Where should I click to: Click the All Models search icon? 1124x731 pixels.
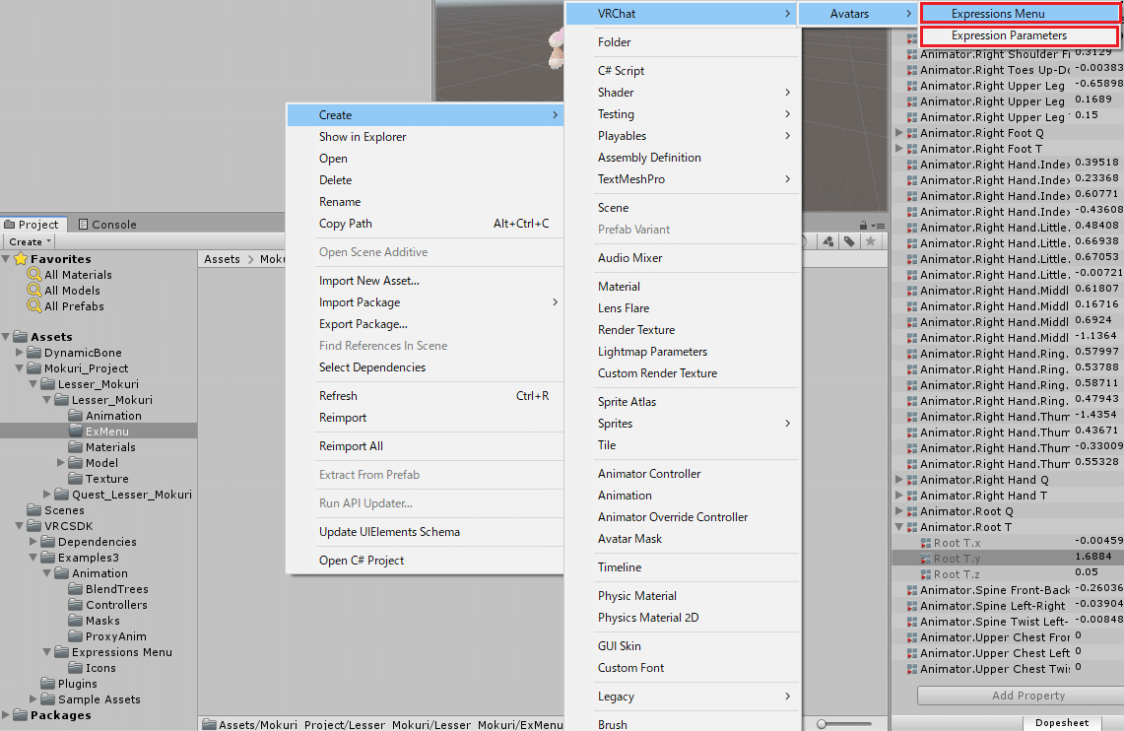[33, 291]
